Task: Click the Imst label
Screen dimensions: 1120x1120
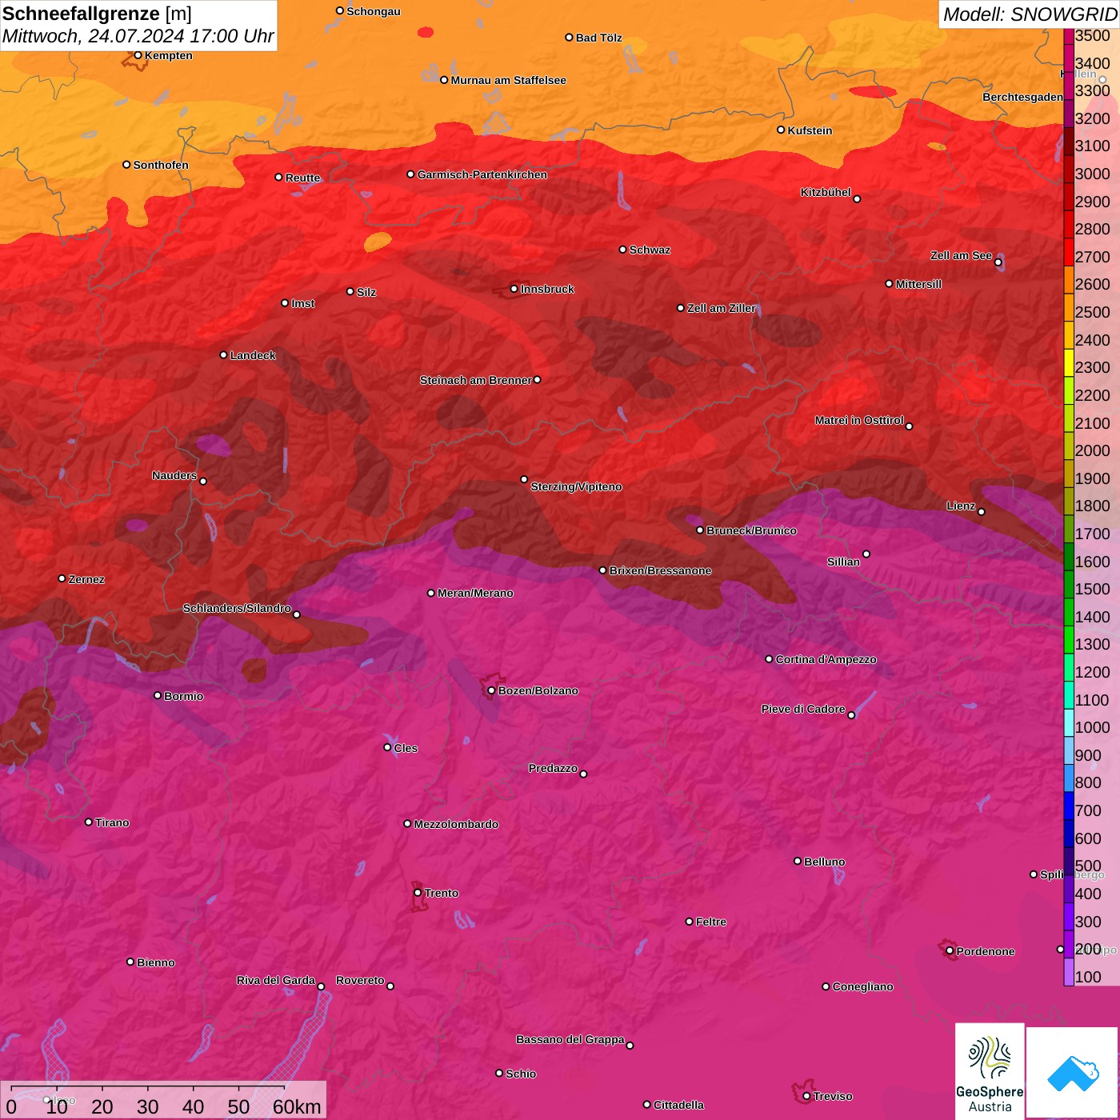Action: (302, 303)
